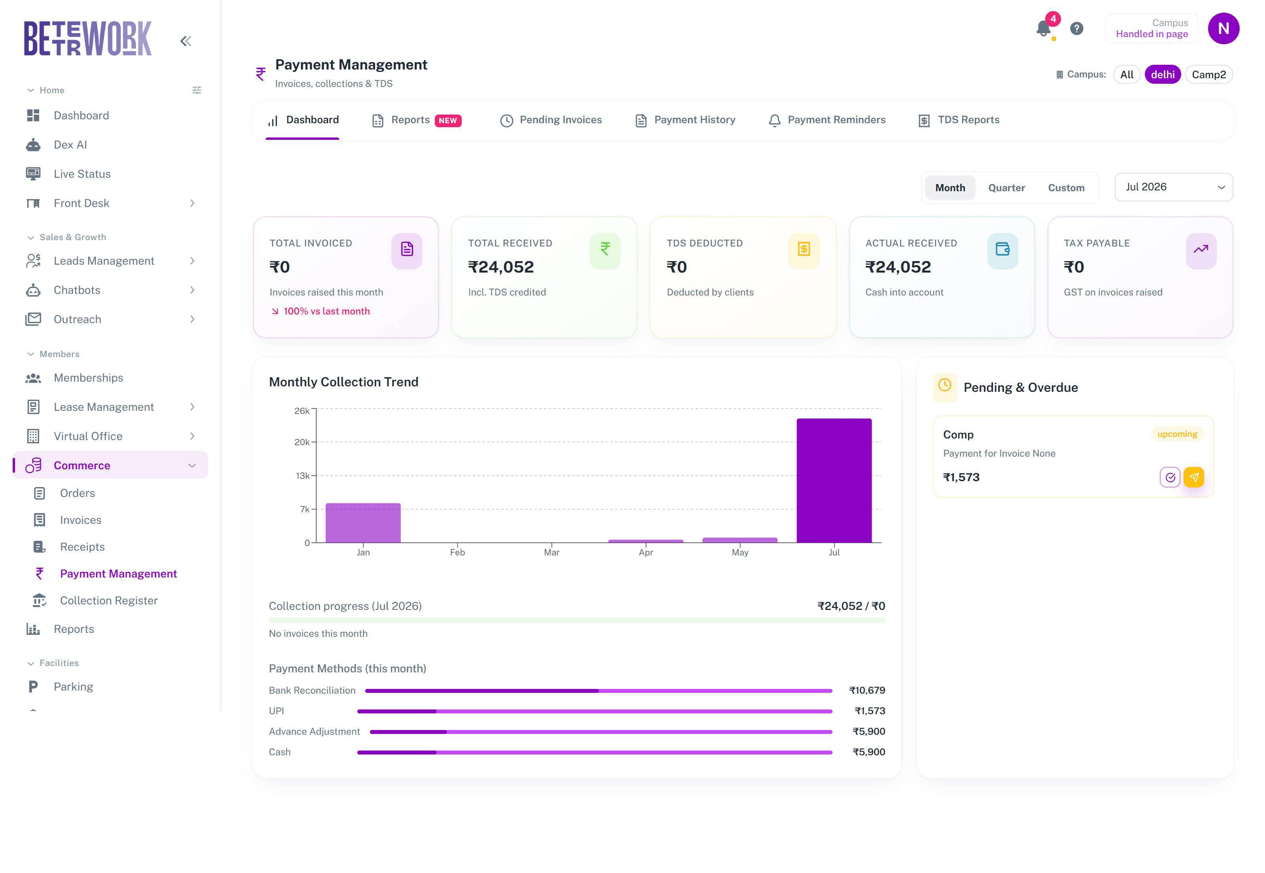Expand Lease Management submenu

[192, 408]
